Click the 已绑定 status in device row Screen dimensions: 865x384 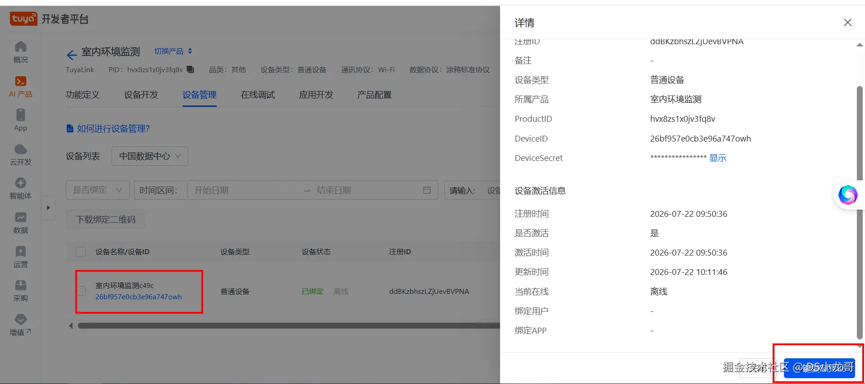point(313,291)
